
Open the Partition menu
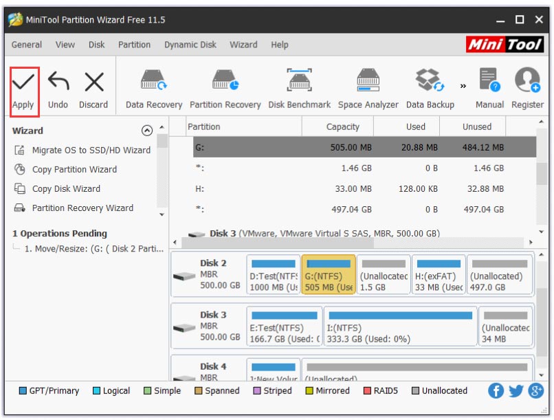coord(134,45)
